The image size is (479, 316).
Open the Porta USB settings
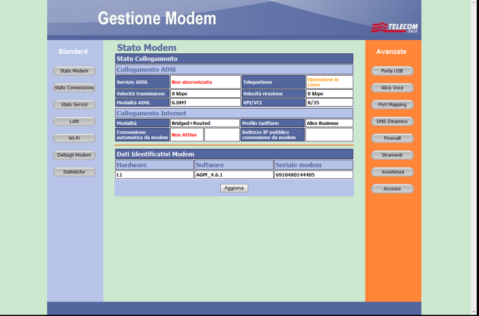[392, 71]
